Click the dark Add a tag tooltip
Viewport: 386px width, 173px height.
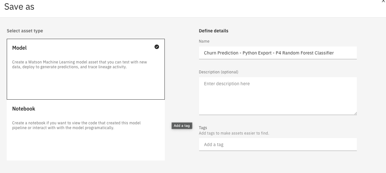182,126
